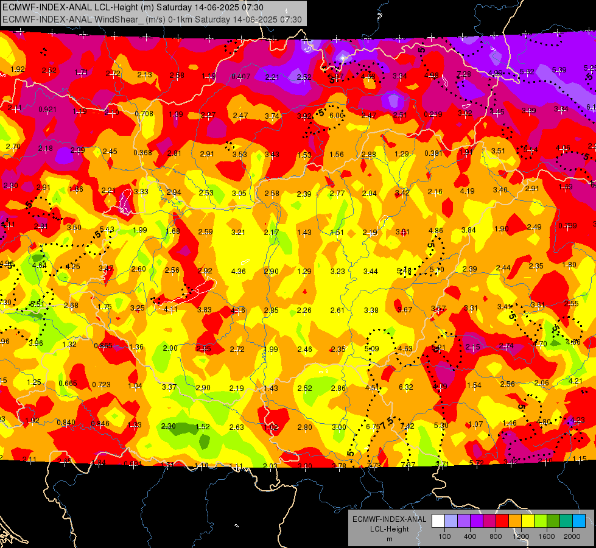
Task: Click the wind shear value '0.219'
Action: click(x=433, y=114)
